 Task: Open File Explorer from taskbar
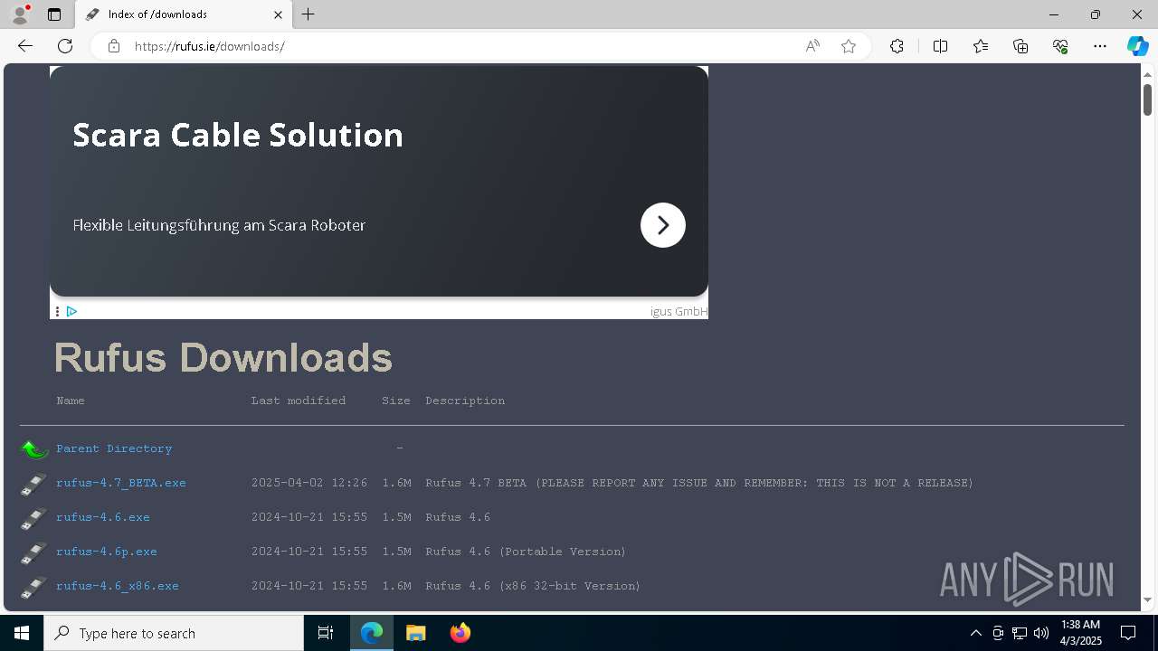(416, 633)
